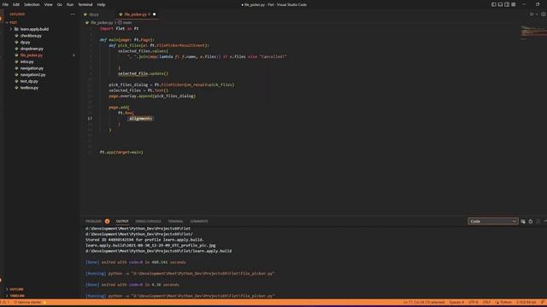Screen dimensions: 547x307
Task: Select file_picker.py in Explorer
Action: pyautogui.click(x=31, y=55)
